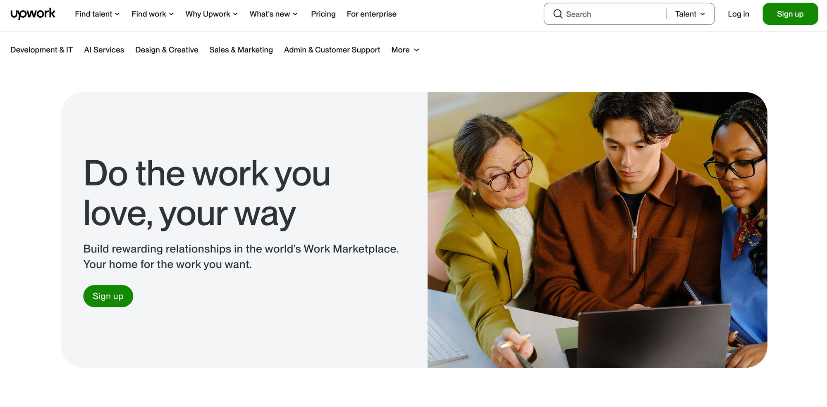
Task: Select the Design & Creative category
Action: pyautogui.click(x=167, y=50)
